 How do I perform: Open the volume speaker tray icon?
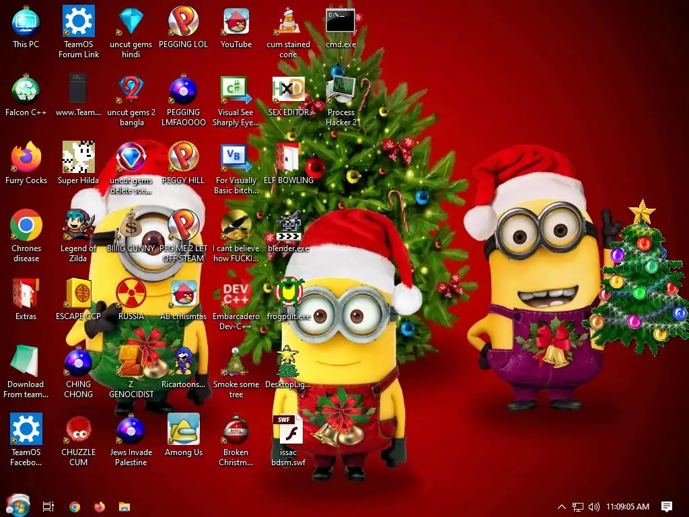(x=593, y=507)
